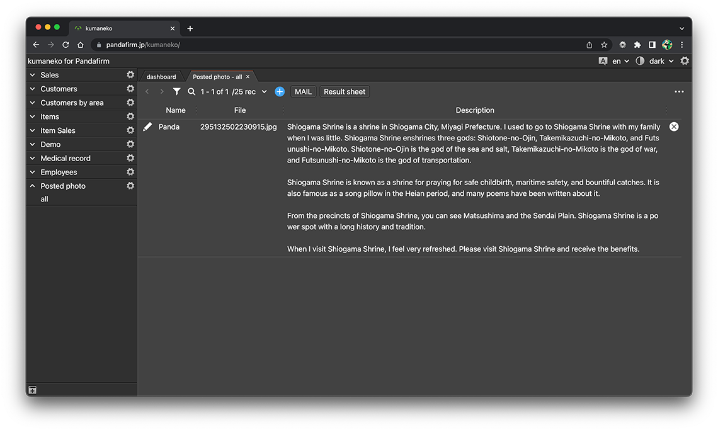
Task: Collapse the Posted photo section
Action: 33,186
